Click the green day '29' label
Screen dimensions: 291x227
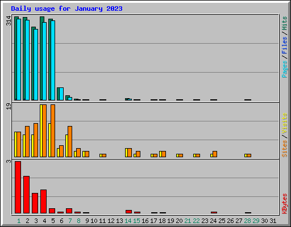coord(256,221)
